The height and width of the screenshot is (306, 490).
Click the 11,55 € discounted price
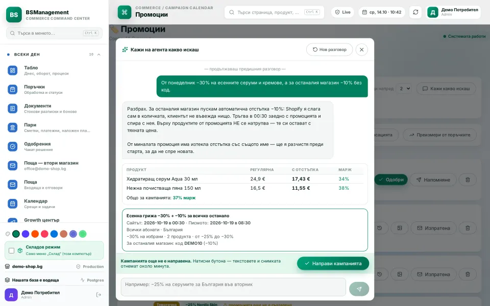pyautogui.click(x=301, y=188)
